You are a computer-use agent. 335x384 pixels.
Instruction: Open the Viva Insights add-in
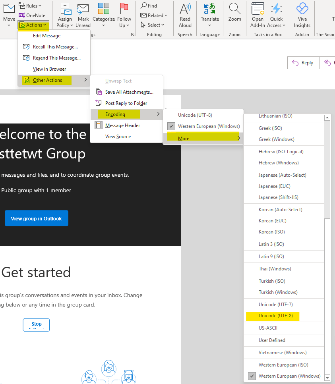click(x=302, y=15)
